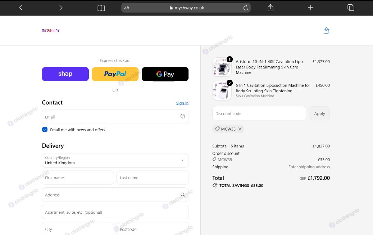Click the £450.00 item price
The image size is (373, 235).
click(x=323, y=85)
